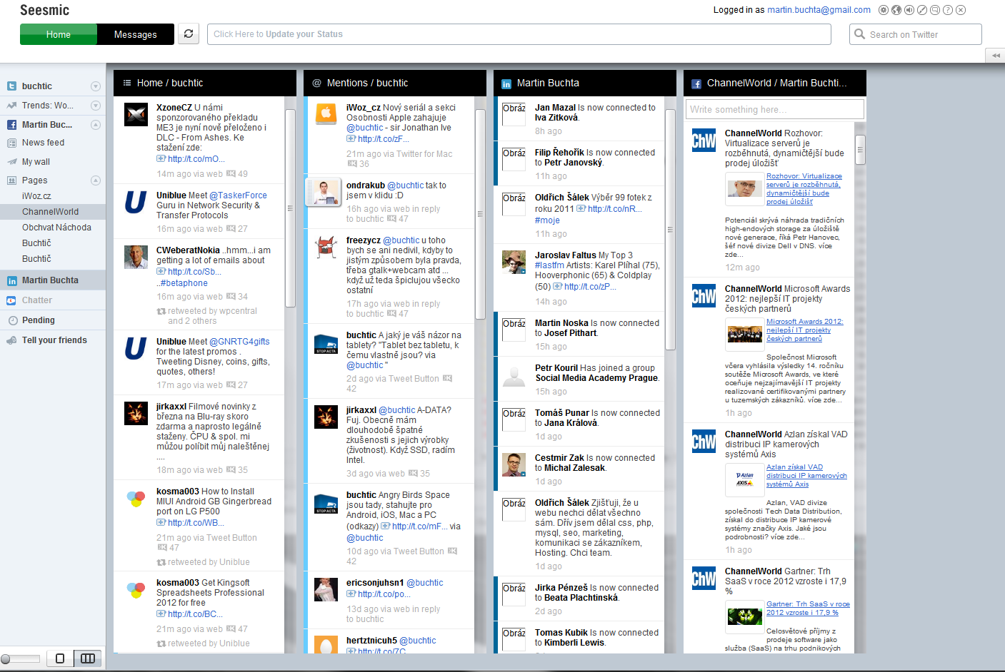Click #lastfm hashtag in Jaroslav Faltus post
This screenshot has height=672, width=1005.
coord(549,265)
